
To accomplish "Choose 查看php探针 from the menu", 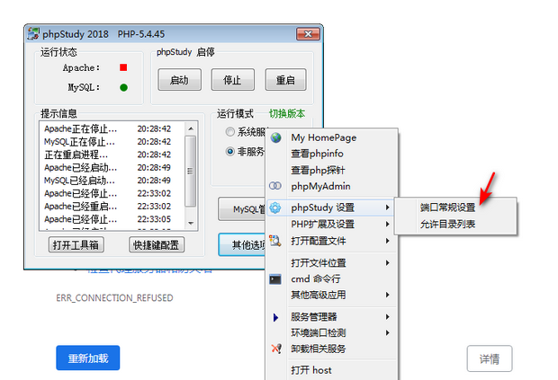I will coord(331,170).
